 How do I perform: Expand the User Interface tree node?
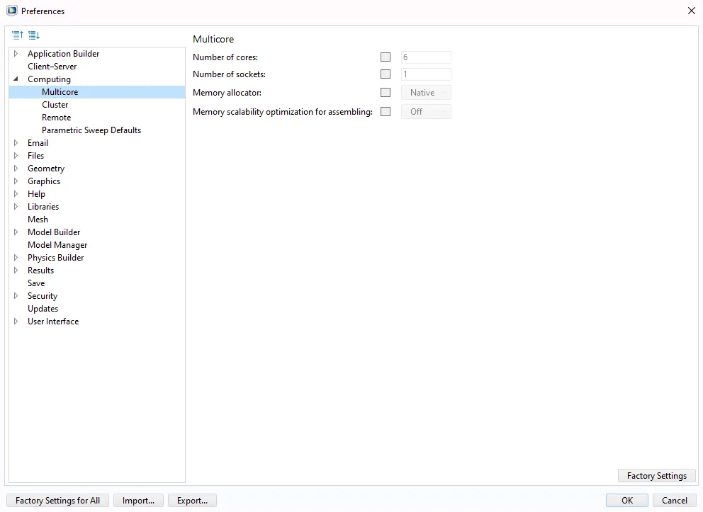[16, 322]
